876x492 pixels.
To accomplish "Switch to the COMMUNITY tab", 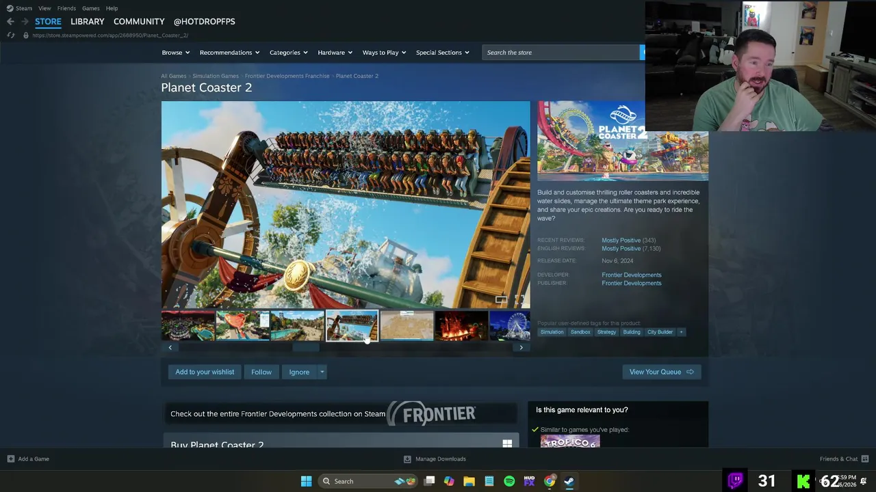I will (x=139, y=21).
